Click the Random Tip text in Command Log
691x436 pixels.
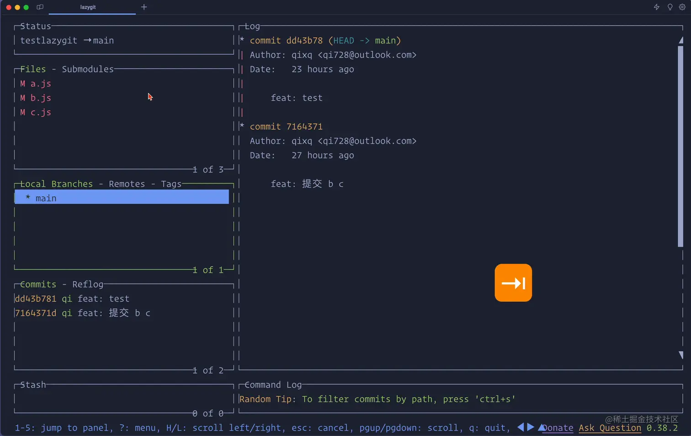tap(377, 399)
